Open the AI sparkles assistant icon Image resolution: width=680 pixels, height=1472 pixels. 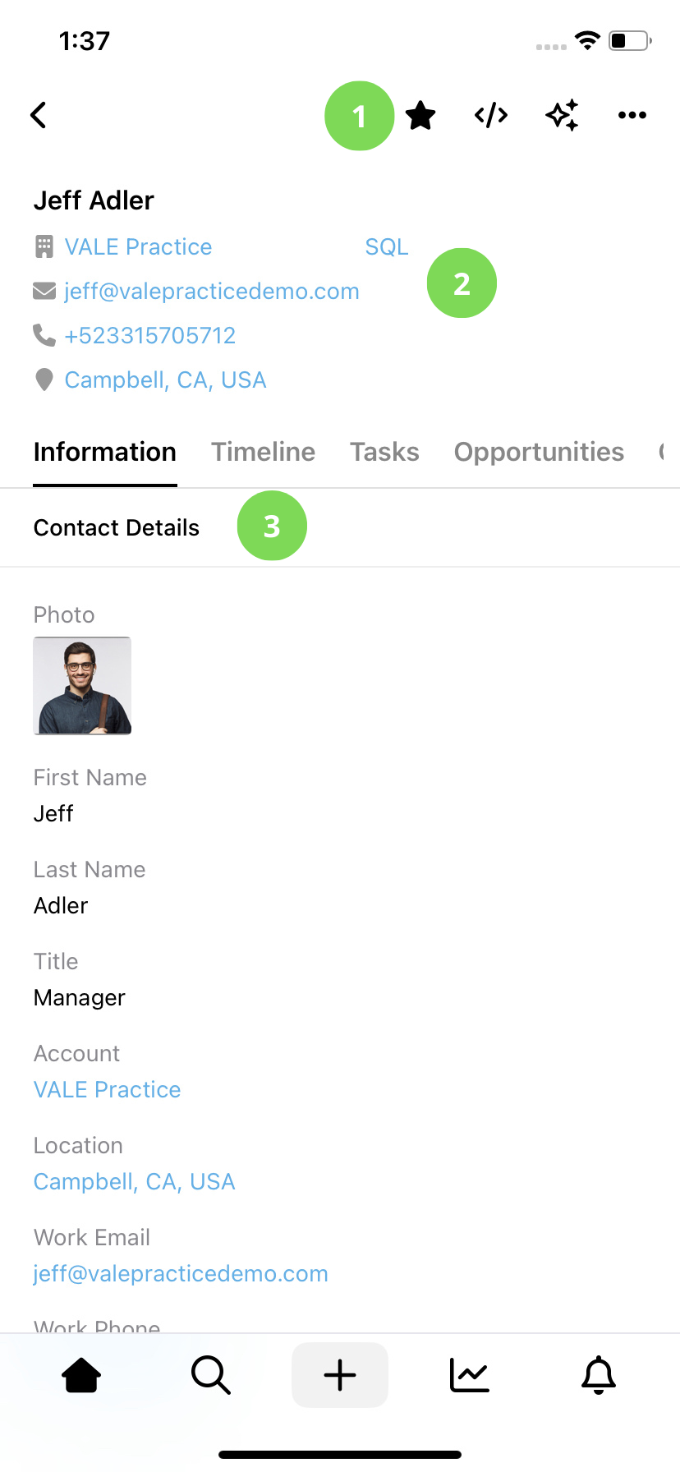(562, 115)
